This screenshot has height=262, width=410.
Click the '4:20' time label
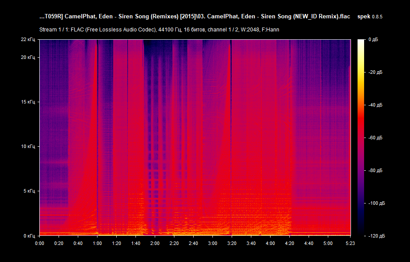[289, 244]
